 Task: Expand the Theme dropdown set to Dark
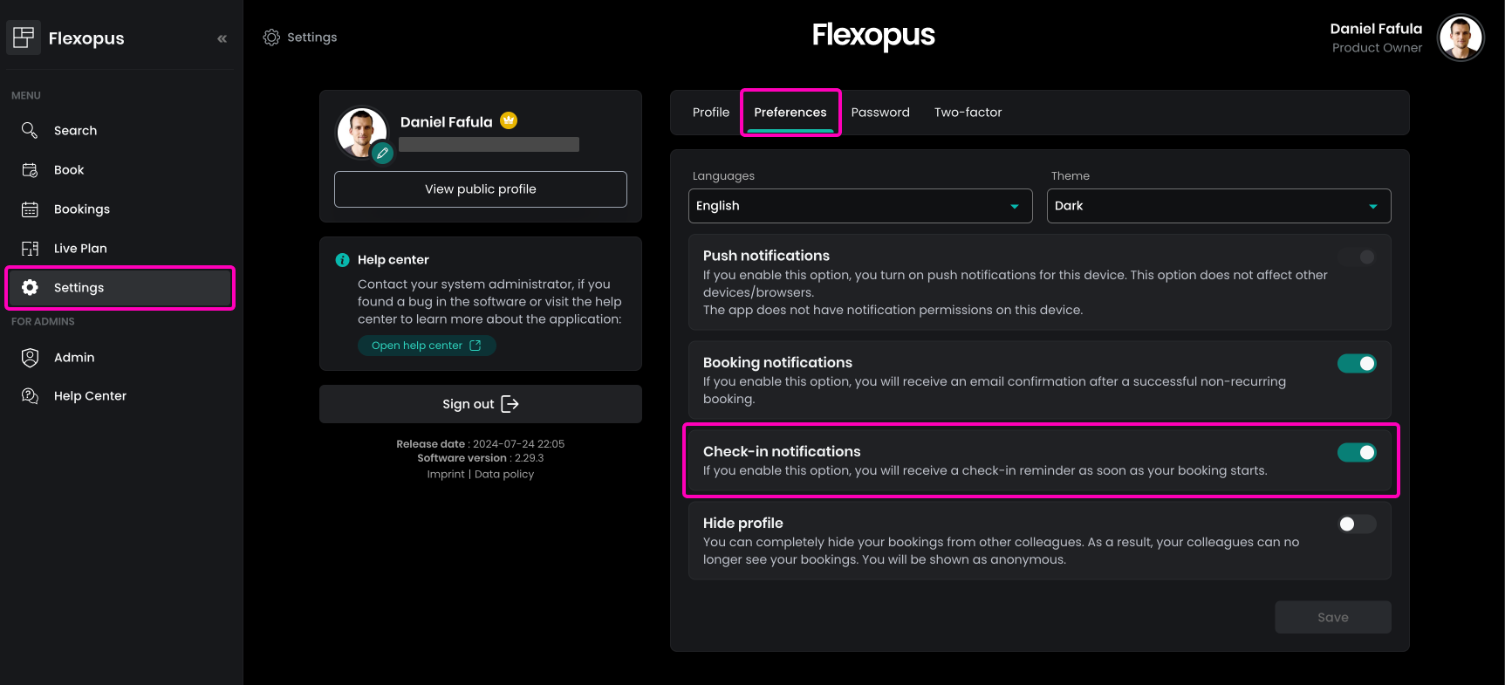point(1218,206)
